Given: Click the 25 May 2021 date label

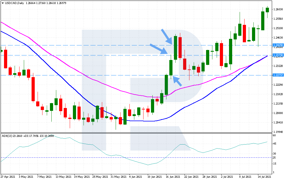Looking at the screenshot, I should pos(100,177).
